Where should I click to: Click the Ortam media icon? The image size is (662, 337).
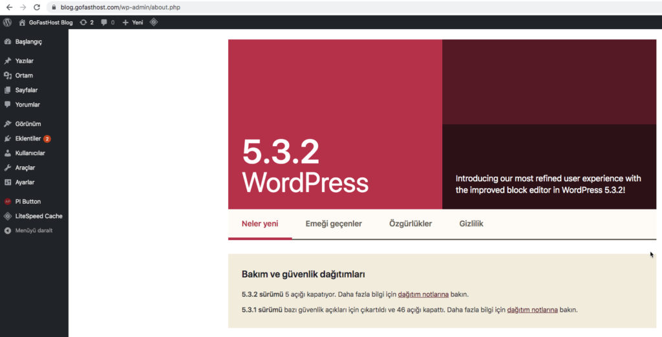click(8, 75)
